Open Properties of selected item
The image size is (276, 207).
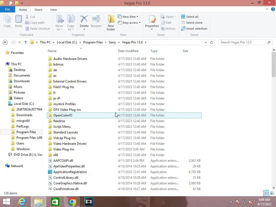tap(152, 22)
